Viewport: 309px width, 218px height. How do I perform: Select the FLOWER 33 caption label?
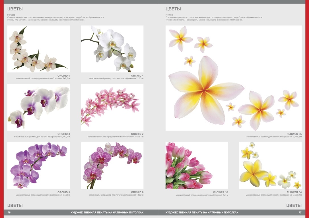click(x=221, y=192)
